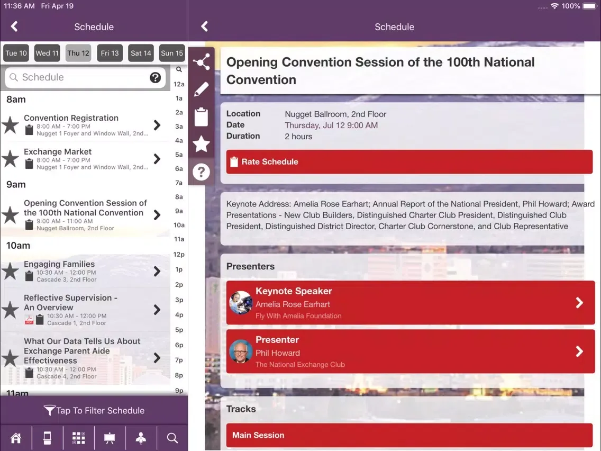The width and height of the screenshot is (601, 451).
Task: Toggle favorite star for Exchange Market
Action: [11, 159]
